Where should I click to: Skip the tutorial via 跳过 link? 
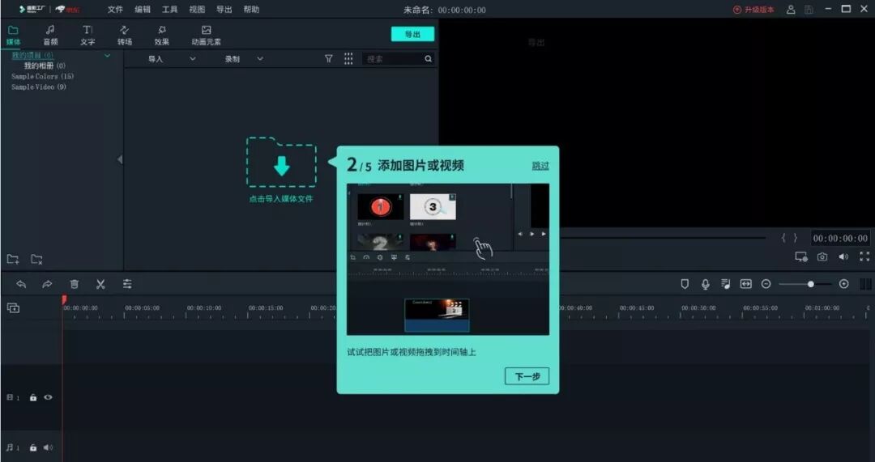[x=540, y=166]
